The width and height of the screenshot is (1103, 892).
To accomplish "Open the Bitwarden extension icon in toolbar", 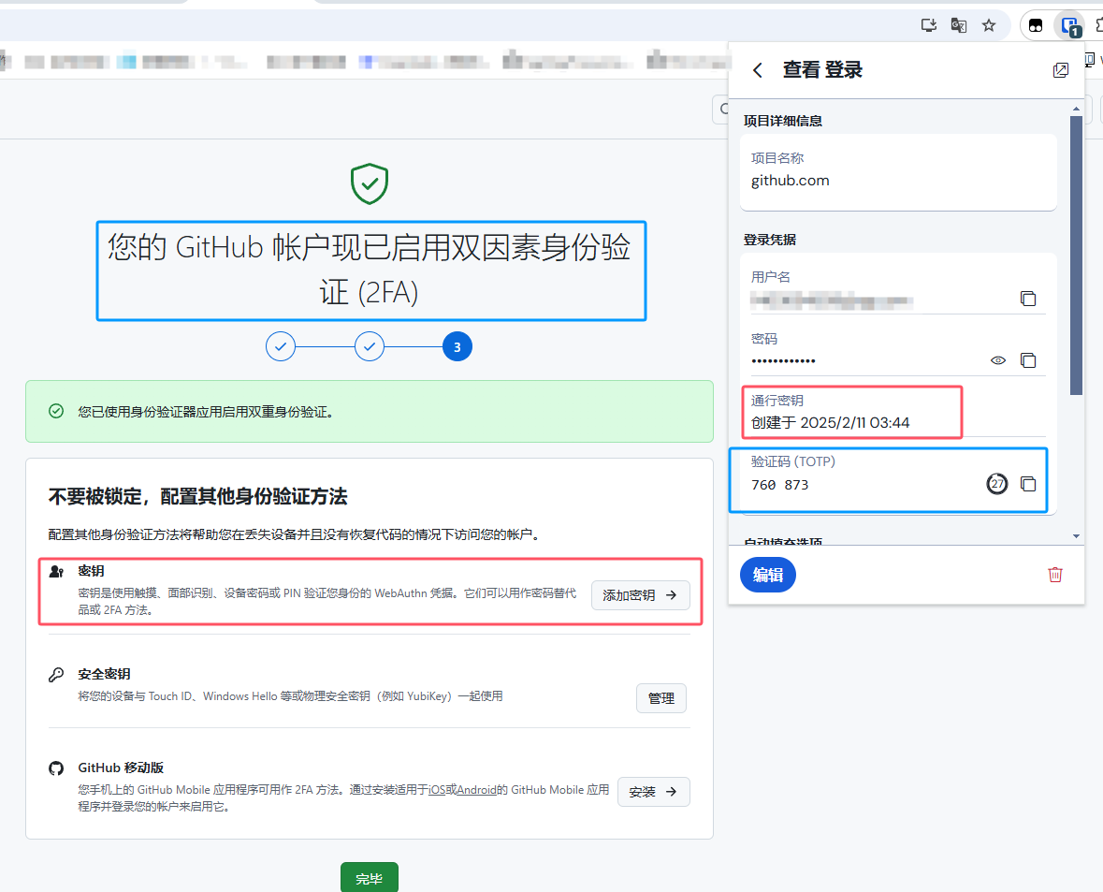I will [x=1067, y=26].
